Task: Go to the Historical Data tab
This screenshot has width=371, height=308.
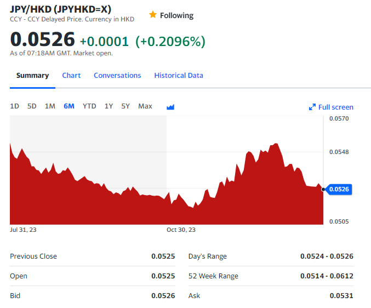Action: click(179, 76)
